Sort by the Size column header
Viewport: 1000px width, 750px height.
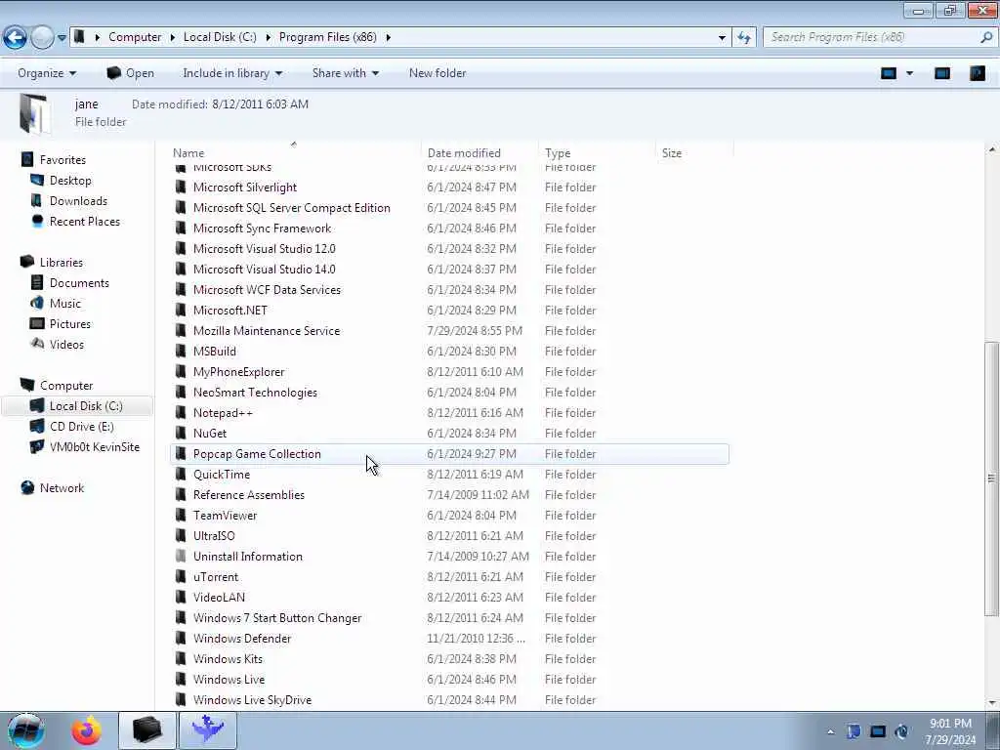[672, 153]
